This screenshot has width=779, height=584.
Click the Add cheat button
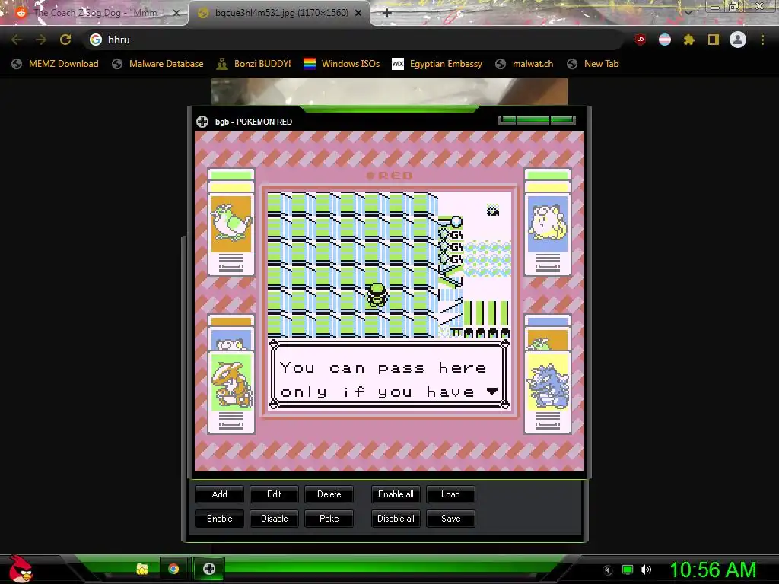click(x=219, y=494)
